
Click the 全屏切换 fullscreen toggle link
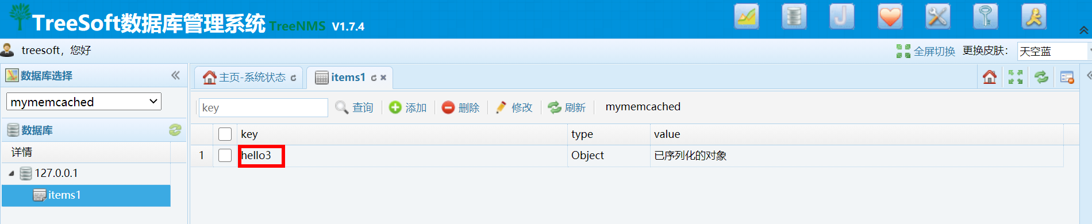pos(926,51)
